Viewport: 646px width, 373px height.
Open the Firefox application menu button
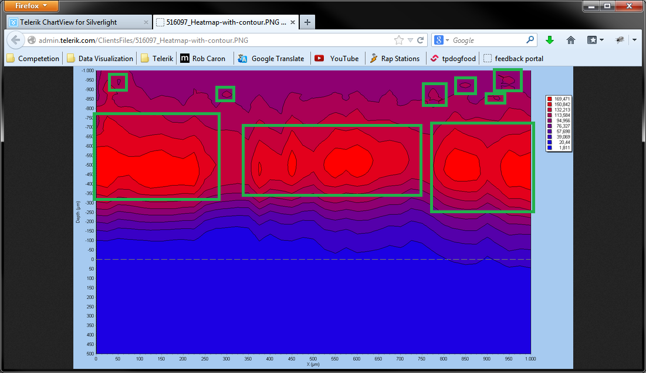32,6
